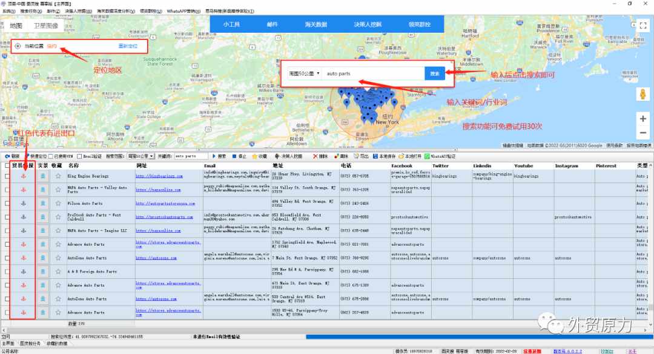Click the red X 删除 icon in the results toolbar

click(315, 156)
